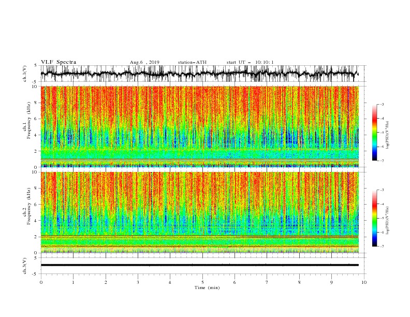Click the ch.2 spectrogram panel

(200, 212)
